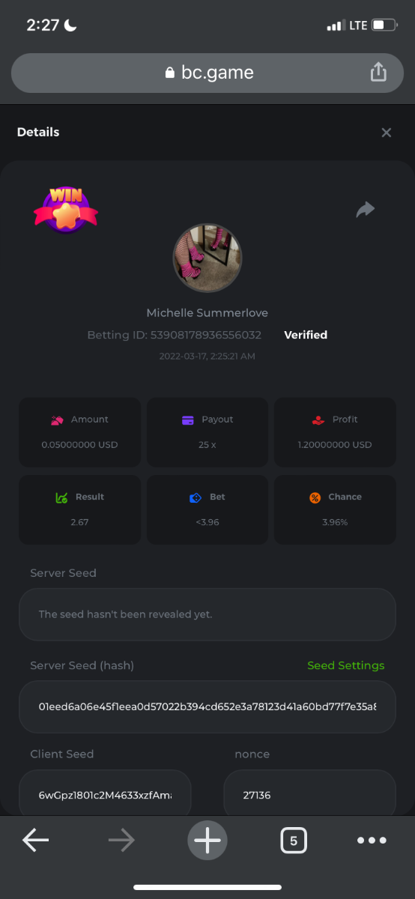
Task: Close the Details panel with the X
Action: (x=387, y=133)
